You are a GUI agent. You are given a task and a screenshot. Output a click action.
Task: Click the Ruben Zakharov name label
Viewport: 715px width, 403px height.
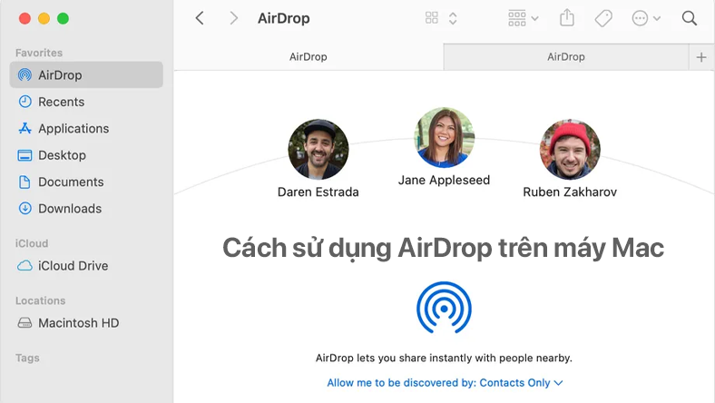click(570, 192)
